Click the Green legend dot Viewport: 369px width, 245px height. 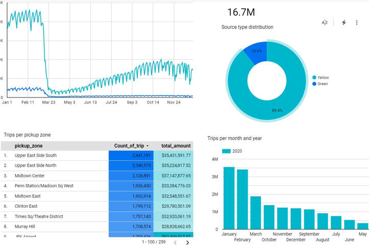pyautogui.click(x=313, y=84)
